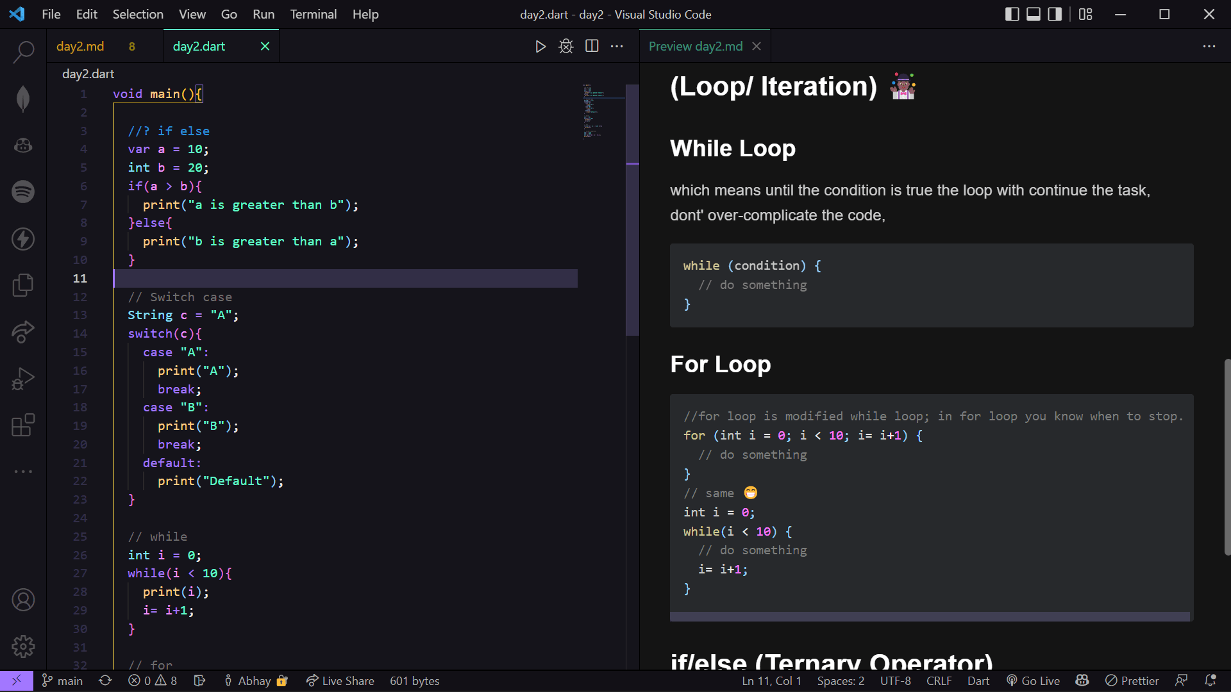Open the Search view in activity bar
The image size is (1231, 692).
click(23, 52)
